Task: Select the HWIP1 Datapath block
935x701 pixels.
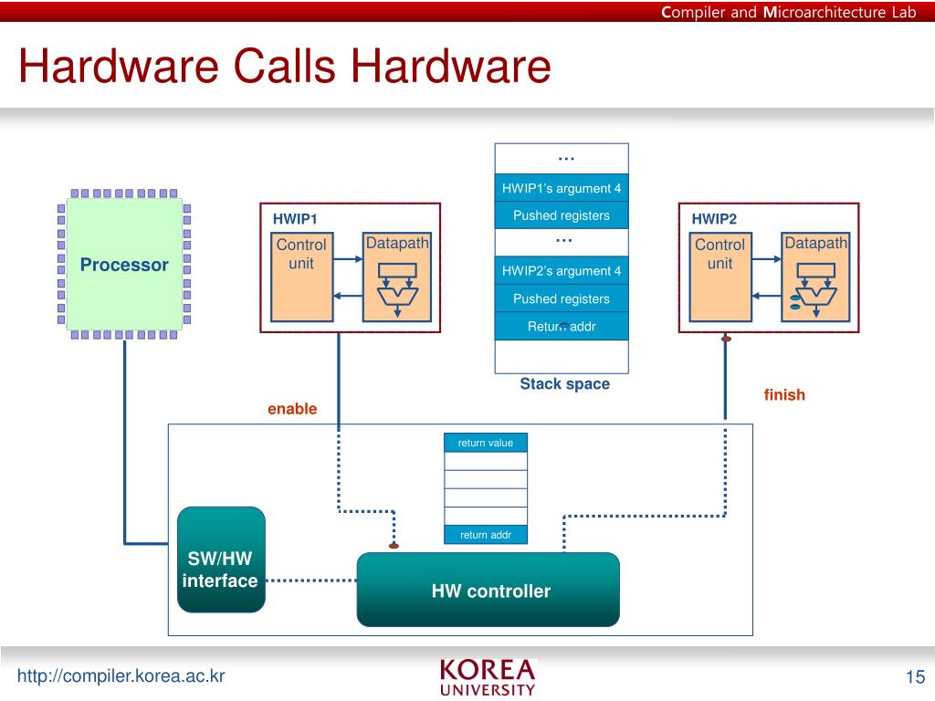Action: [397, 277]
